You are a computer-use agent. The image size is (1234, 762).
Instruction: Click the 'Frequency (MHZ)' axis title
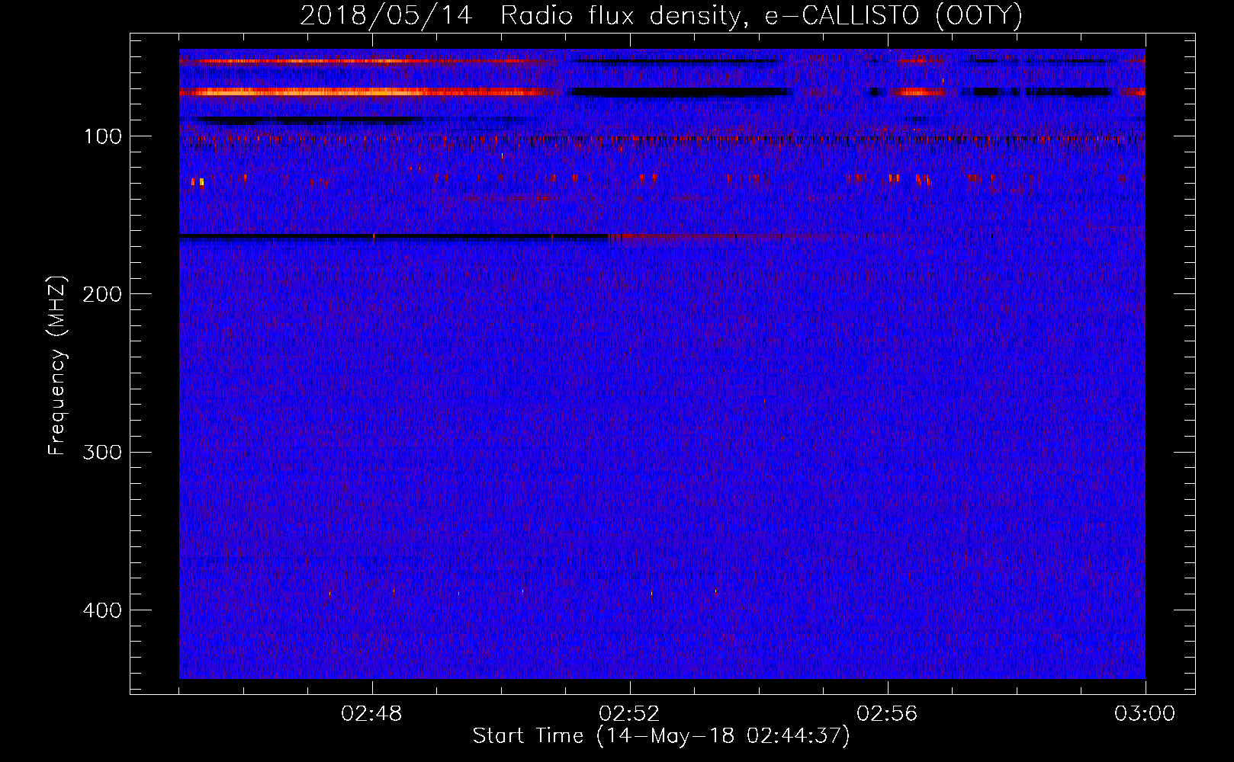coord(57,365)
